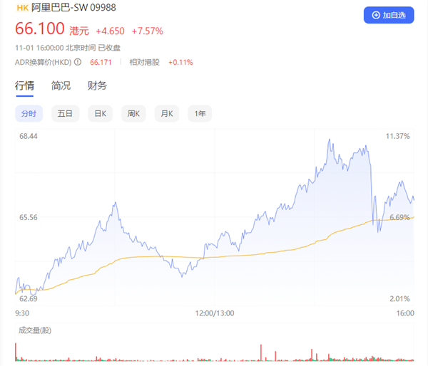Screen dimensions: 428x366
Task: Click the price change +4.650
Action: (110, 31)
